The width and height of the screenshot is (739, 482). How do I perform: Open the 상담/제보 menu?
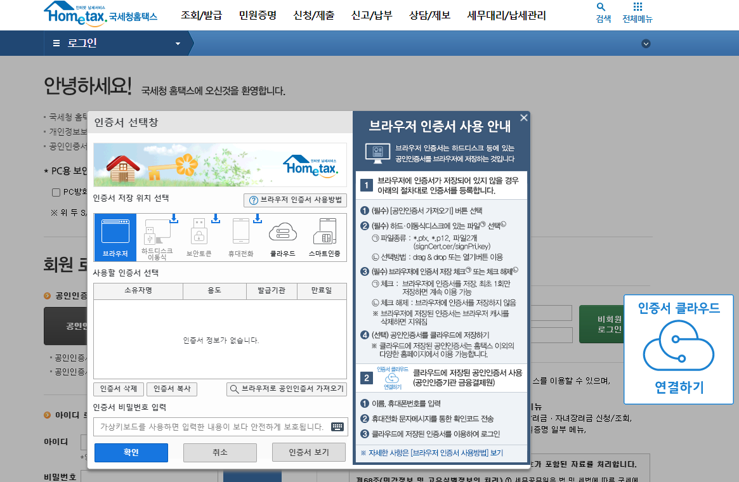click(429, 16)
